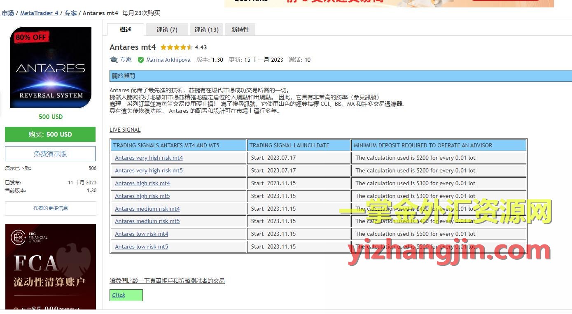Switch to the 概述 tab
Screen dimensions: 572x314
(126, 30)
